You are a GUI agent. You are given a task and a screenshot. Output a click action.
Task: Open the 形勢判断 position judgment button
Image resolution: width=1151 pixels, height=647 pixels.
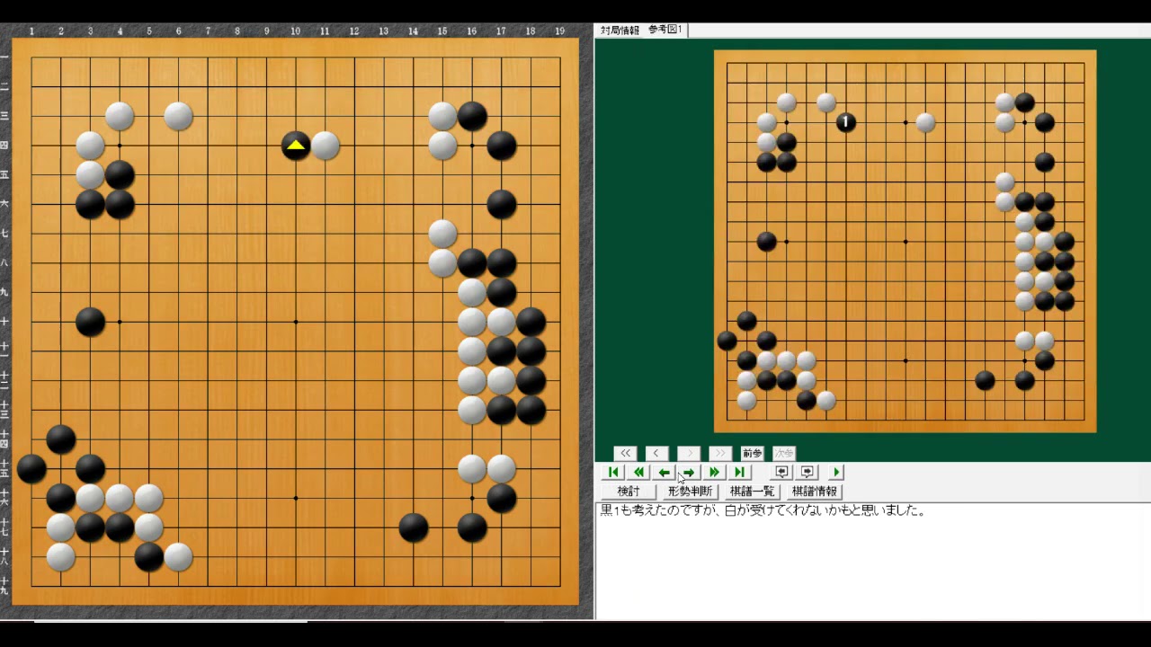pos(690,492)
